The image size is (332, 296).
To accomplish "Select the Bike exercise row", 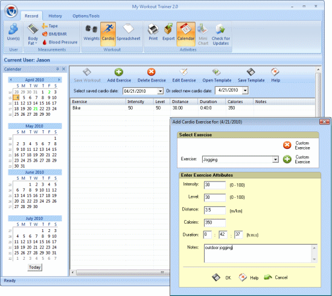I will (x=193, y=108).
